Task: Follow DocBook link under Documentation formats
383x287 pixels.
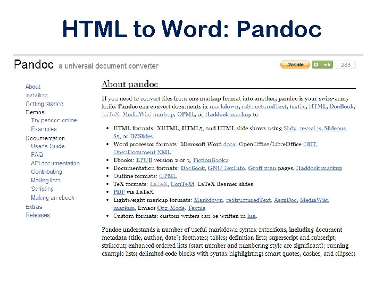Action: (x=193, y=168)
